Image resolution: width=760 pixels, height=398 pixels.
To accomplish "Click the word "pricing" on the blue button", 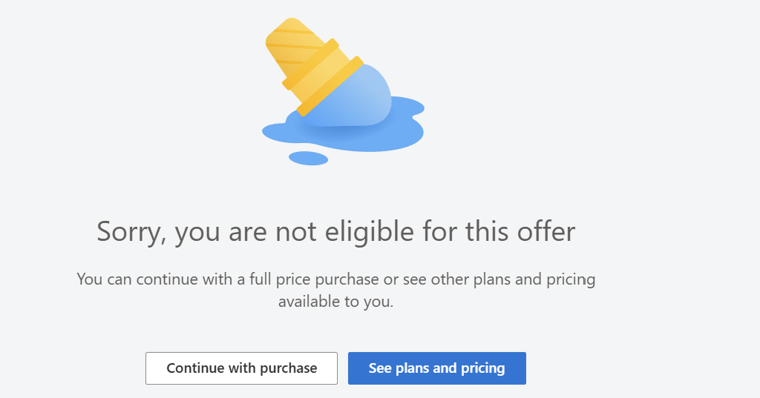I will click(482, 368).
